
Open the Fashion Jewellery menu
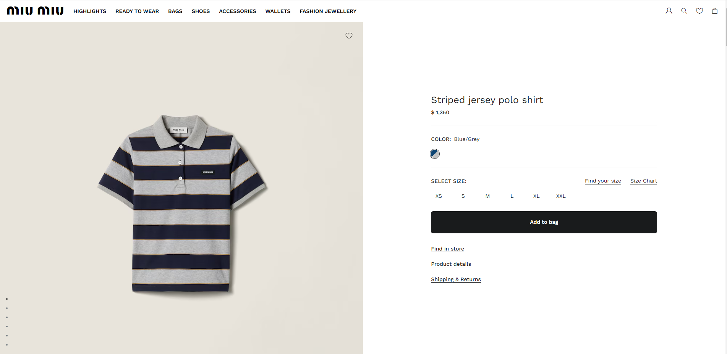(x=328, y=11)
